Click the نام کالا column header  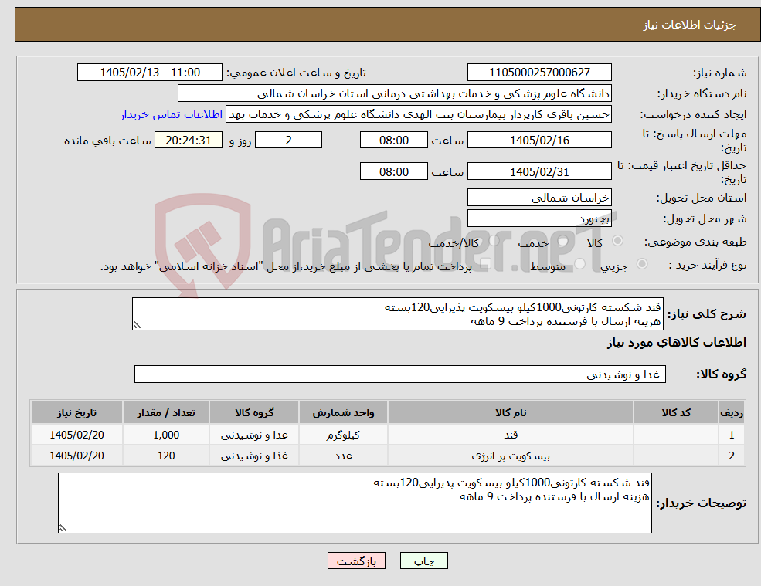click(511, 412)
